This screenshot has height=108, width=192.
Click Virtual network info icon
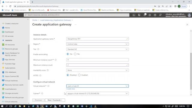pyautogui.click(x=48, y=86)
